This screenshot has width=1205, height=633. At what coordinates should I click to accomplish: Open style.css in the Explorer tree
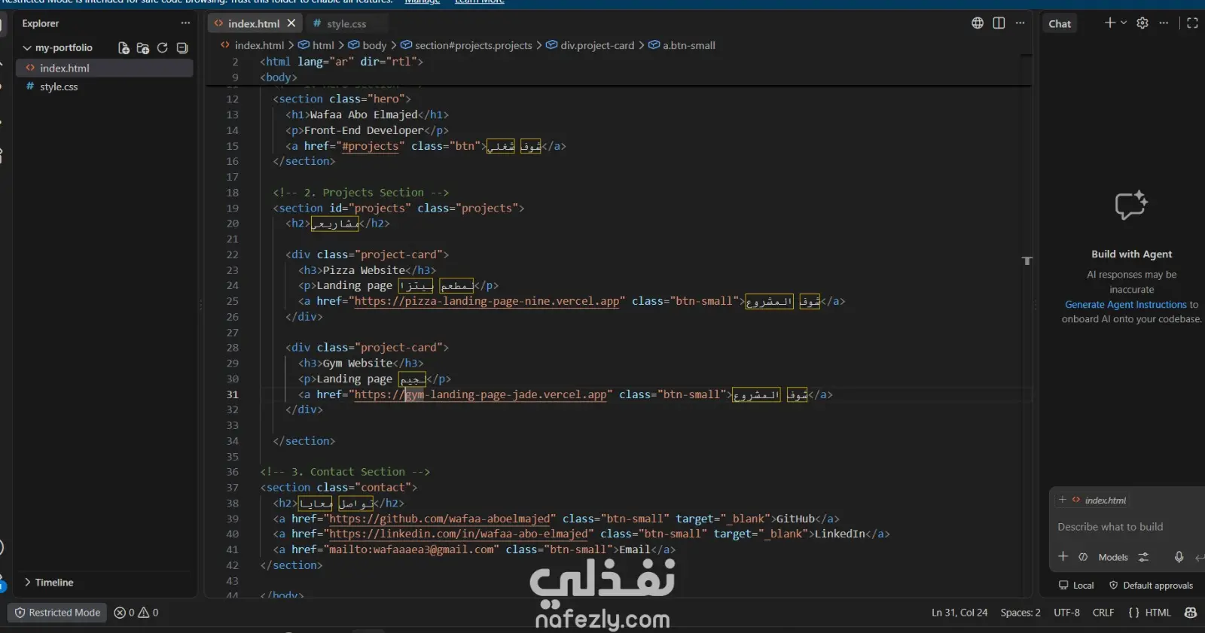[x=105, y=87]
